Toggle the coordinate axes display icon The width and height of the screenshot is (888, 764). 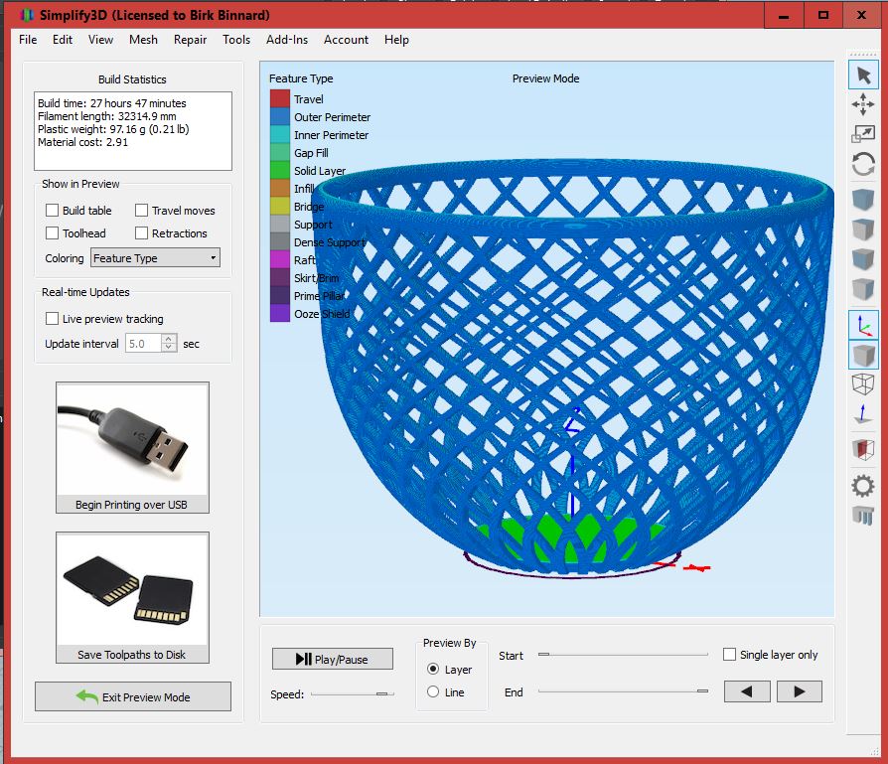pyautogui.click(x=863, y=325)
